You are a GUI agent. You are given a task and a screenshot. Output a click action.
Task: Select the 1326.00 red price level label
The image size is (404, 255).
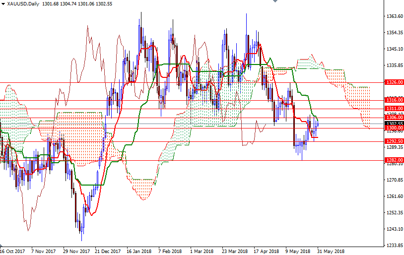[x=394, y=82]
